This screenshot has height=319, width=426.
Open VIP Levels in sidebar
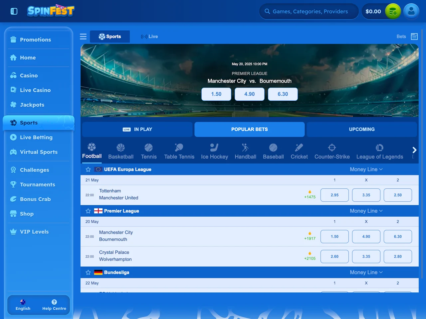(x=39, y=232)
